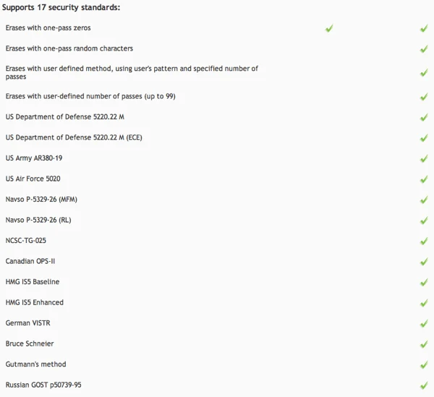The width and height of the screenshot is (434, 397).
Task: Click the checkmark for Defense 5220.22 M (ECE)
Action: tap(424, 138)
